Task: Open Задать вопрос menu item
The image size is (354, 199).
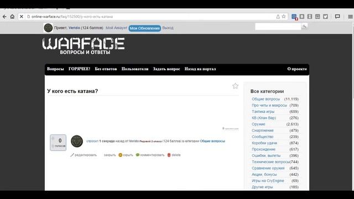Action: (x=166, y=69)
